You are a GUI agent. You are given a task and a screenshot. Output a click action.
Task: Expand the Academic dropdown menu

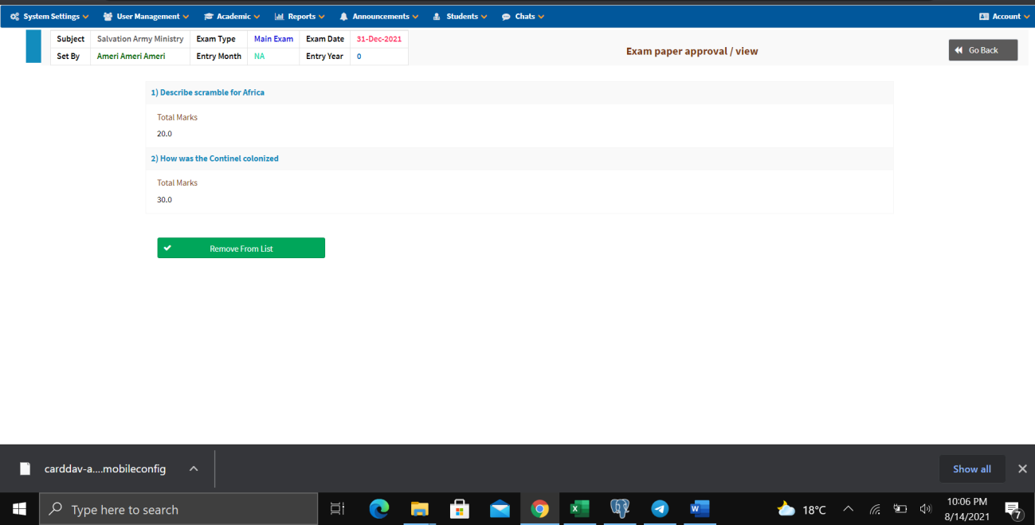231,15
